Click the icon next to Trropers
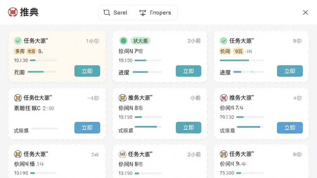This screenshot has width=317, height=178. [142, 13]
